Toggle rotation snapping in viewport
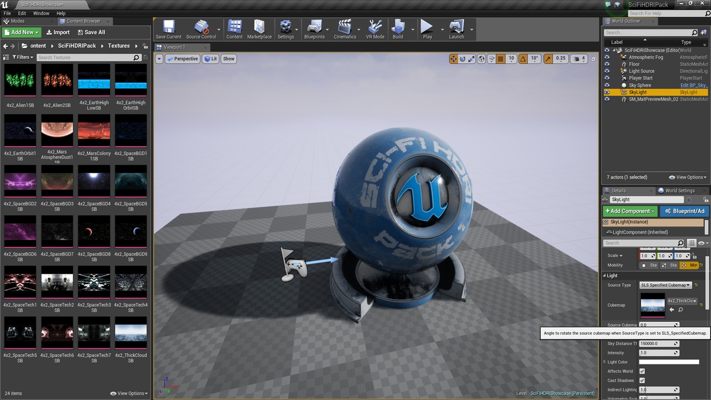The image size is (711, 400). pos(523,58)
